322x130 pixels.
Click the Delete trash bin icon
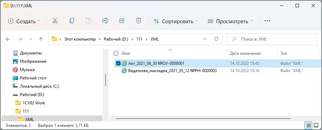tap(139, 20)
